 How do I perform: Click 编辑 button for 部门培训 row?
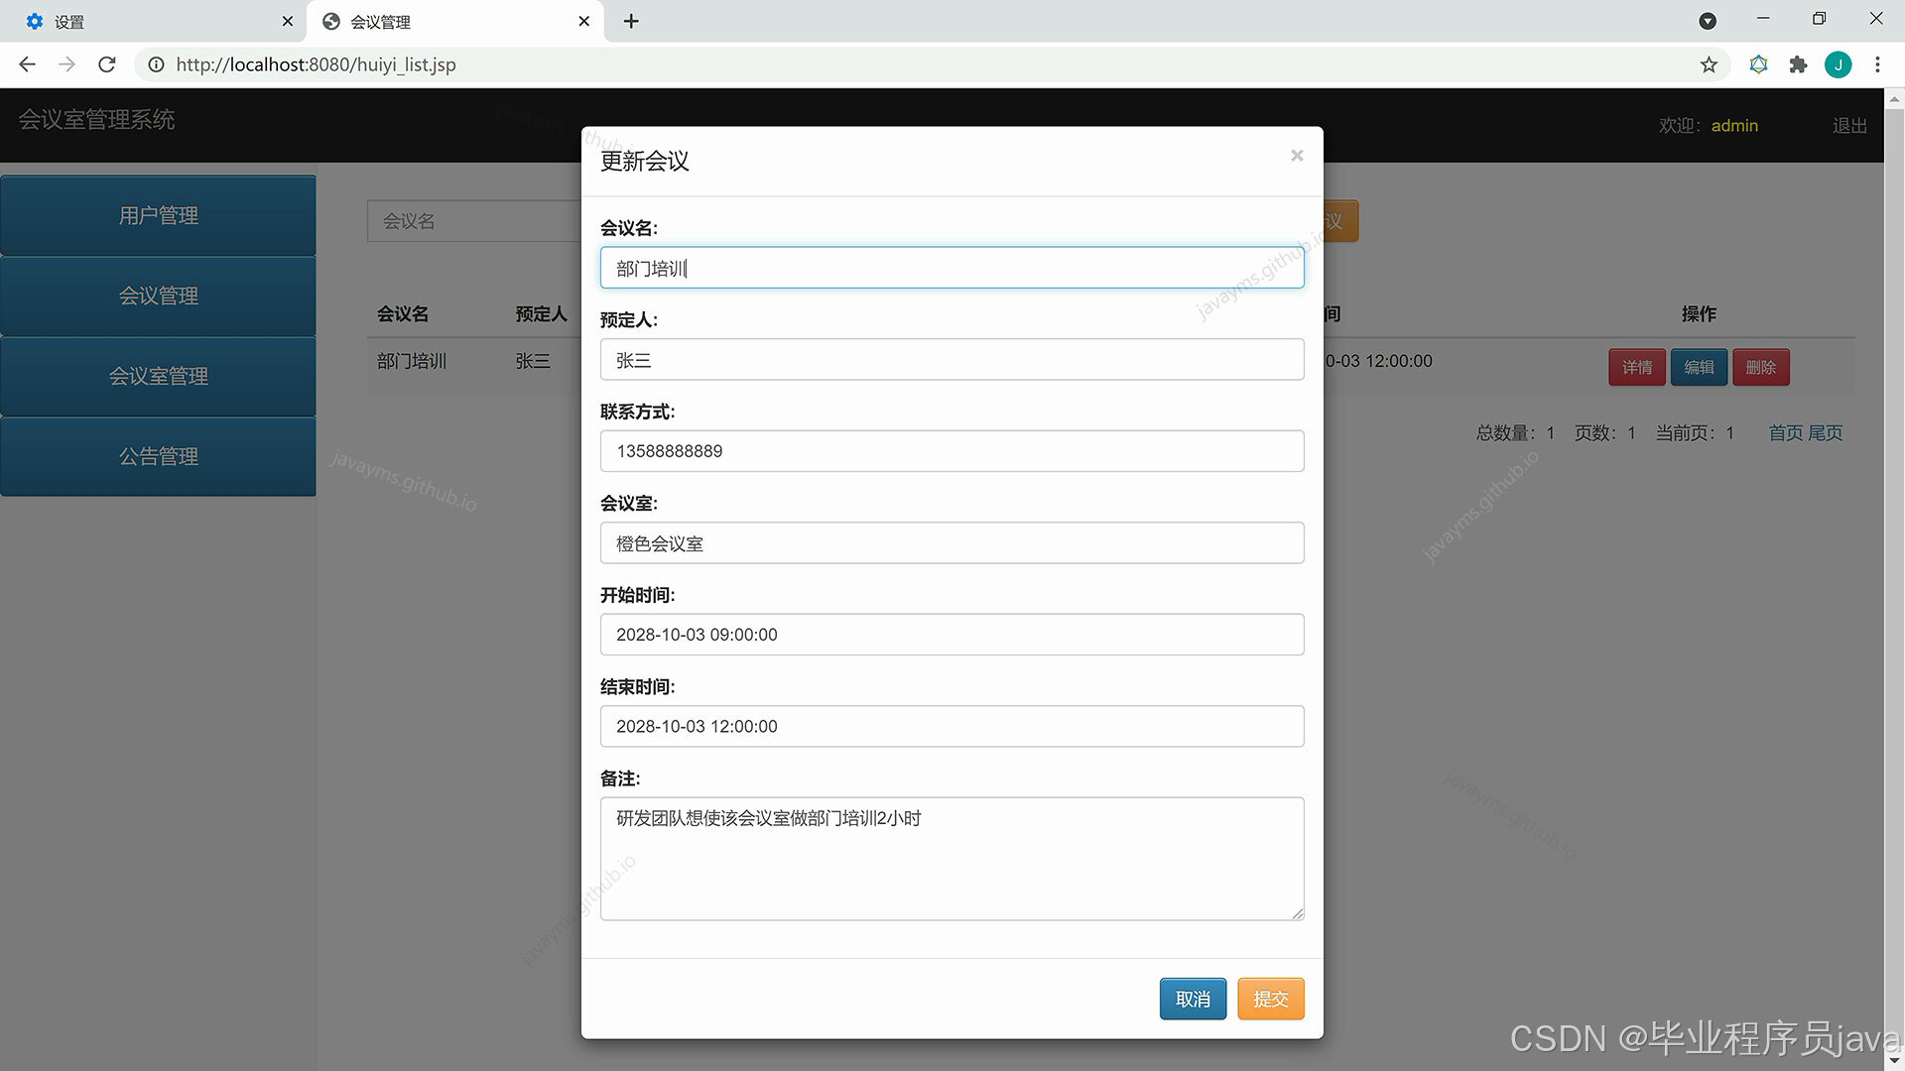point(1699,367)
